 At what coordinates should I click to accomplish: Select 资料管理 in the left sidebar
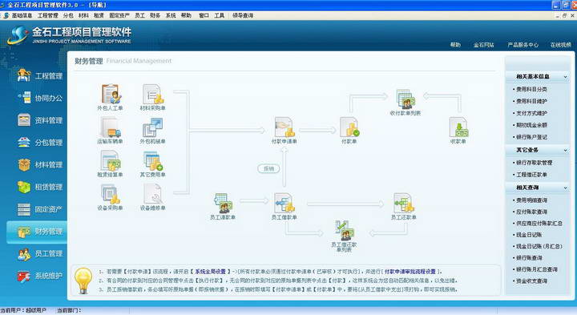pyautogui.click(x=40, y=120)
